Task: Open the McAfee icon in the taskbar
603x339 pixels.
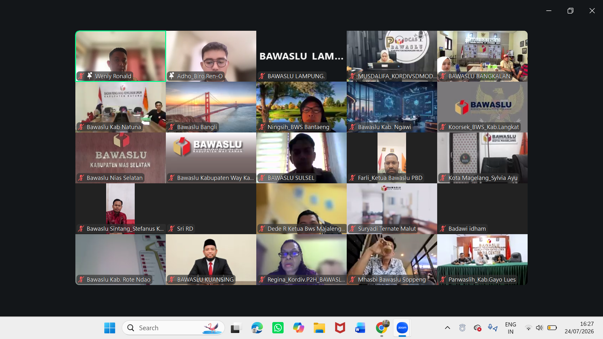Action: click(340, 328)
